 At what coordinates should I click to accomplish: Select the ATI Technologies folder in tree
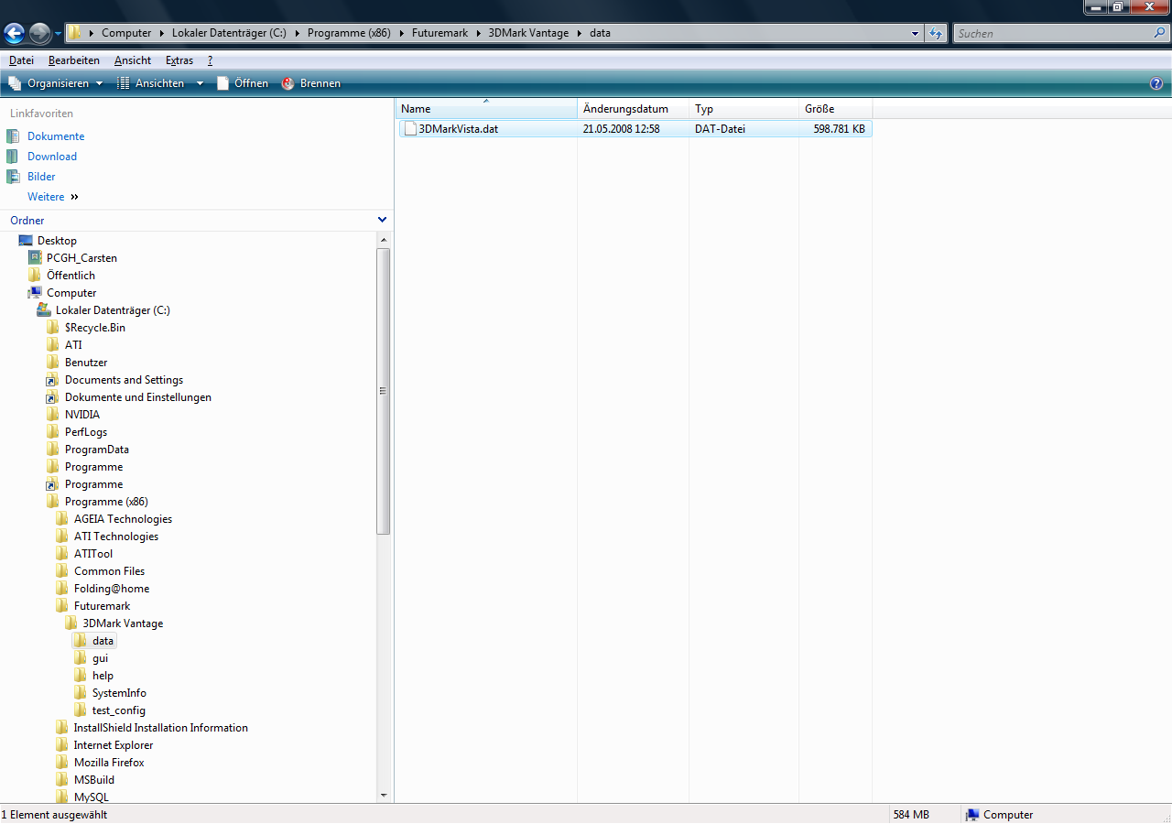(x=116, y=537)
